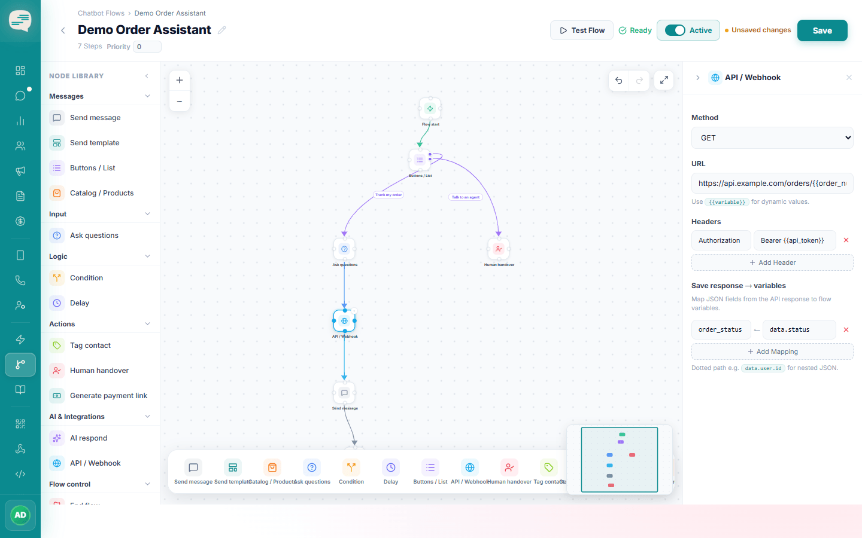
Task: Open the Method dropdown showing GET
Action: (x=772, y=137)
